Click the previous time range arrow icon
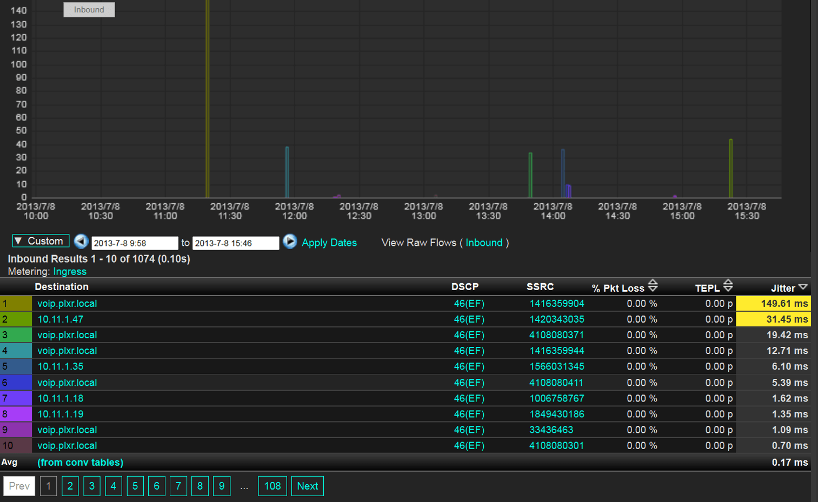 81,241
